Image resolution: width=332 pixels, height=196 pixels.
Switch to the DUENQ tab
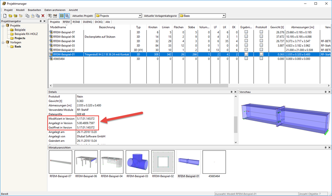coord(88,22)
